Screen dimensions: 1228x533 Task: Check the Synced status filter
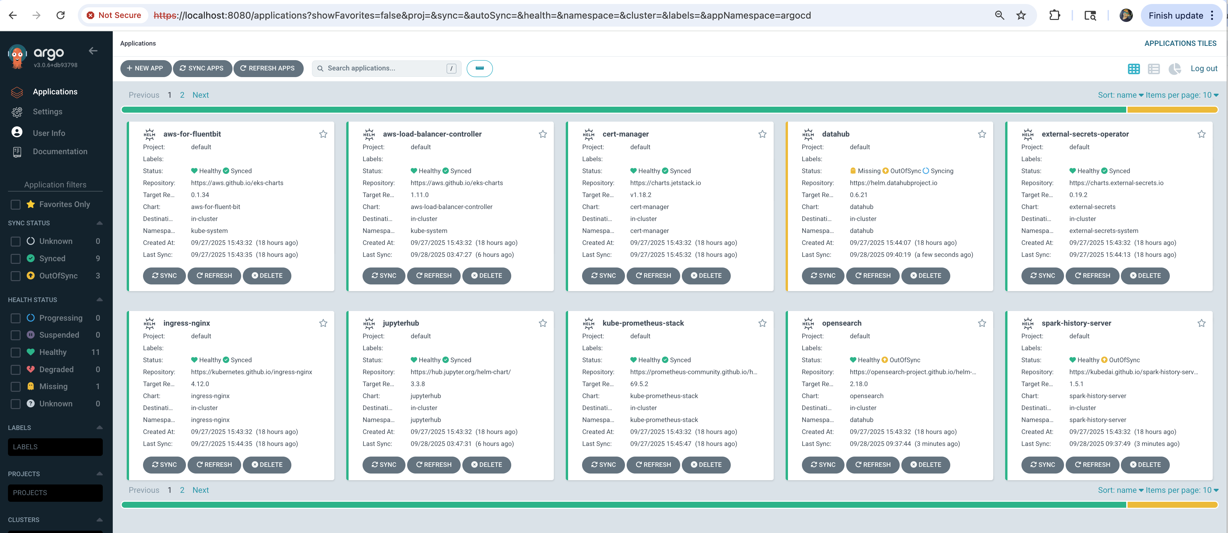16,258
